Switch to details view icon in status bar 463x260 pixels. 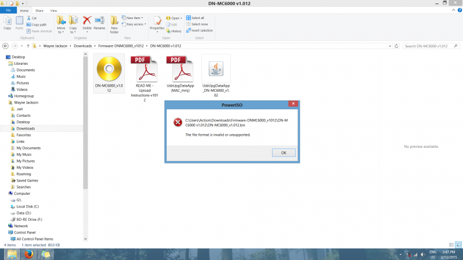(x=451, y=244)
